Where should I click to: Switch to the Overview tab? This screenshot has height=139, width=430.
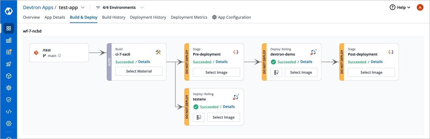(31, 17)
